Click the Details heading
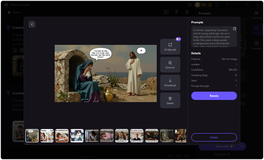 click(x=196, y=53)
